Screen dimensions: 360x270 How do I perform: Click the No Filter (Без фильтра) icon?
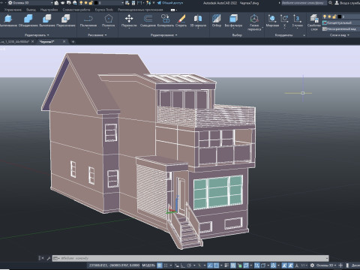[x=233, y=19]
